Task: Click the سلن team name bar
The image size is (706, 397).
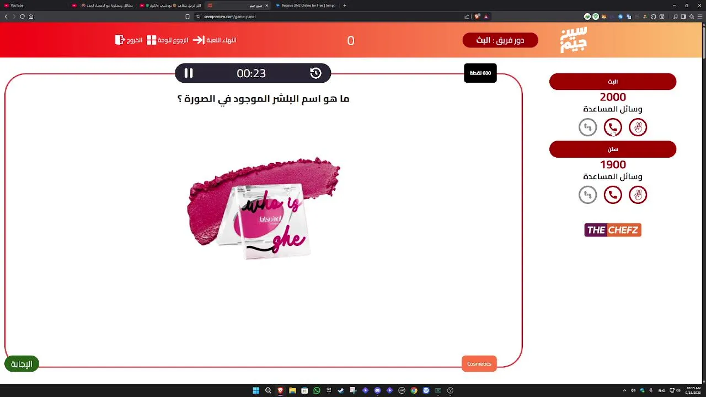Action: point(613,149)
